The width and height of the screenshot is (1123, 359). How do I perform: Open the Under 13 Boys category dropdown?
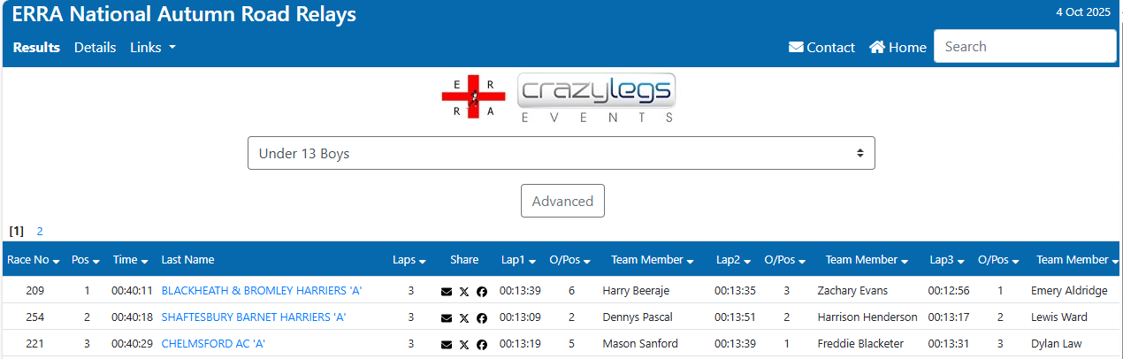pos(561,153)
